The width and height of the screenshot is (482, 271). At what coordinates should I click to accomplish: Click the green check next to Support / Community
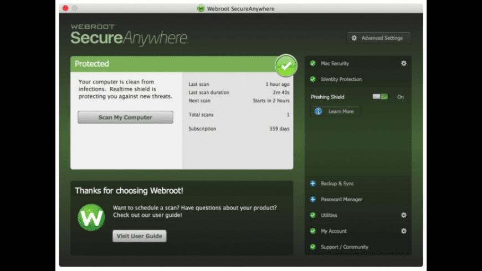coord(313,247)
